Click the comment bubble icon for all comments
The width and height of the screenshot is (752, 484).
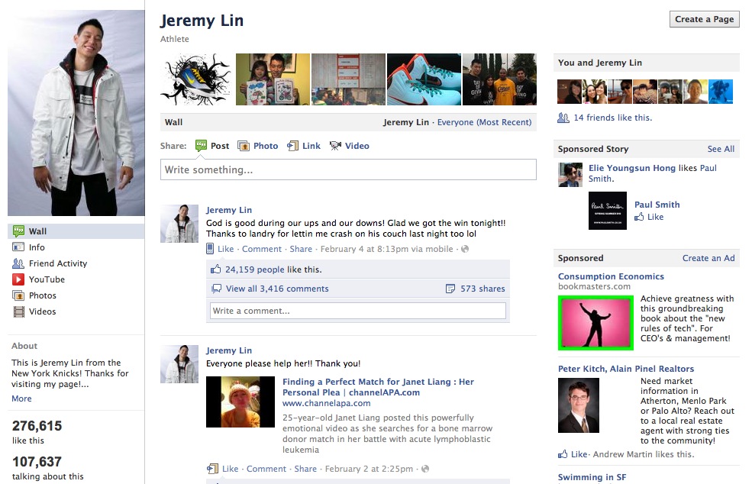(217, 289)
